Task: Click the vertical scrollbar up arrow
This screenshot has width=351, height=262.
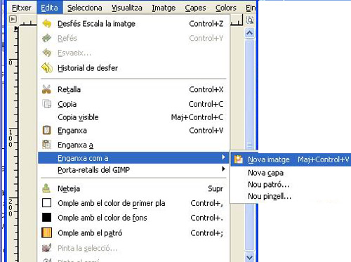Action: click(x=250, y=33)
